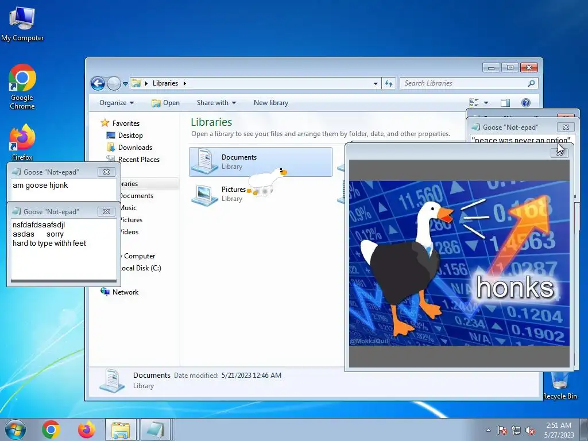Viewport: 588px width, 441px height.
Task: Select Music in navigation tree
Action: 128,208
